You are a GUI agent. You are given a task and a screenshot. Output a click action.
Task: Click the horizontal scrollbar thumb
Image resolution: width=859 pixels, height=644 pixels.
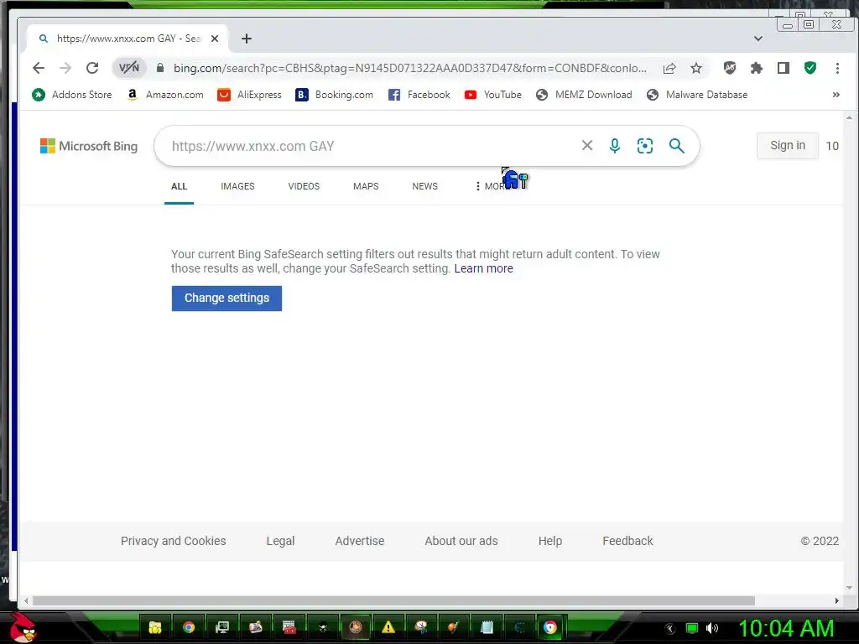tap(393, 600)
